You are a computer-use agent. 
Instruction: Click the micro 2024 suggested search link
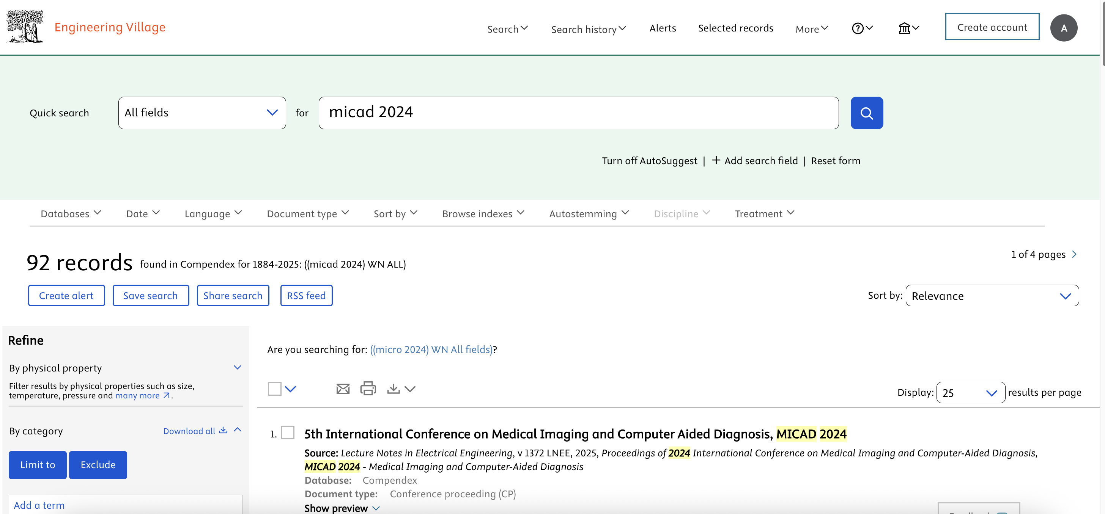pyautogui.click(x=431, y=349)
